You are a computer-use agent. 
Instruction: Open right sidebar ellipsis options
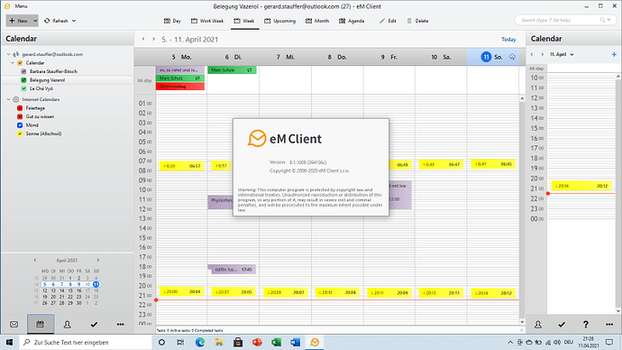609,325
